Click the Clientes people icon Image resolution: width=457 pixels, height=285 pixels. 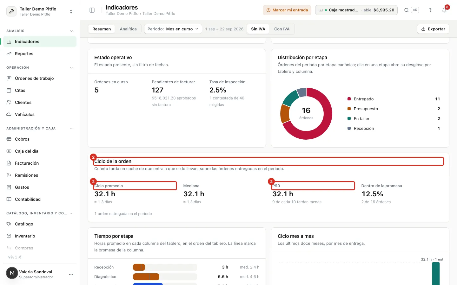click(x=9, y=102)
